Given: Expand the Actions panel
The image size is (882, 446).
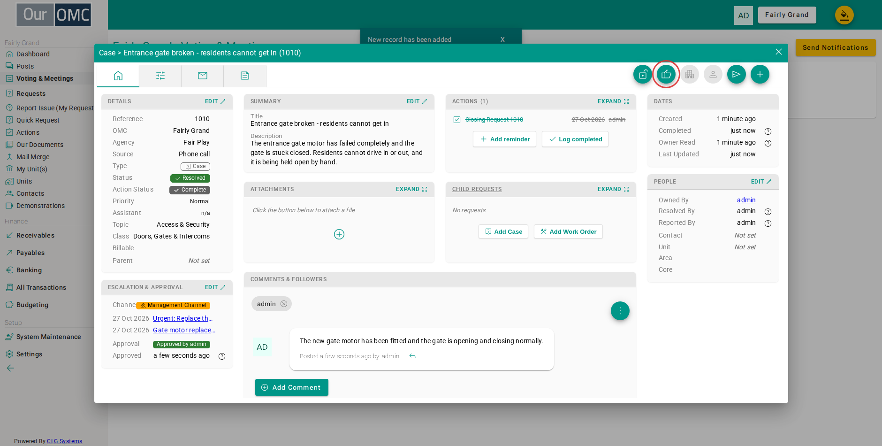Looking at the screenshot, I should (613, 101).
